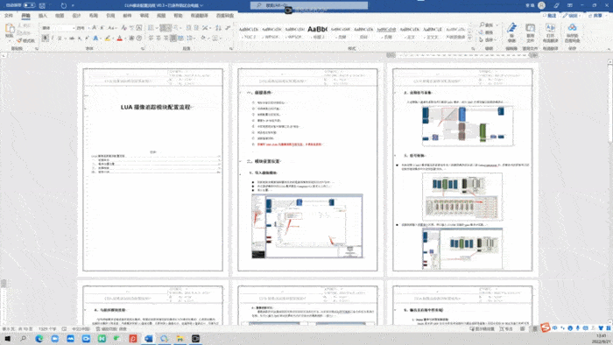This screenshot has height=345, width=613.
Task: Toggle bold formatting button
Action: pyautogui.click(x=46, y=38)
